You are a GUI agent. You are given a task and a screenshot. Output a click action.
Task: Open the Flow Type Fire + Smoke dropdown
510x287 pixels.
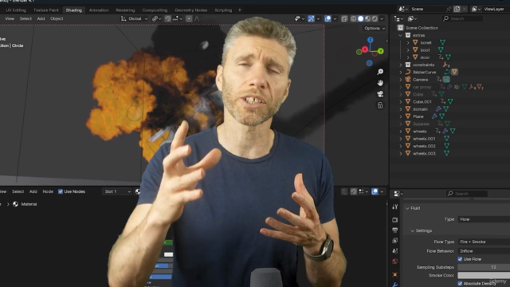pyautogui.click(x=484, y=242)
